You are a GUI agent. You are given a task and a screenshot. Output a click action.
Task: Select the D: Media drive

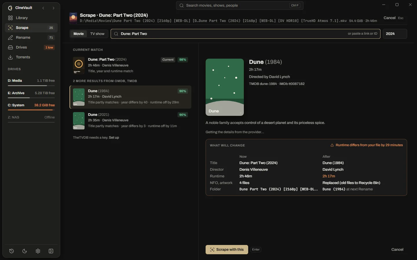pos(31,82)
